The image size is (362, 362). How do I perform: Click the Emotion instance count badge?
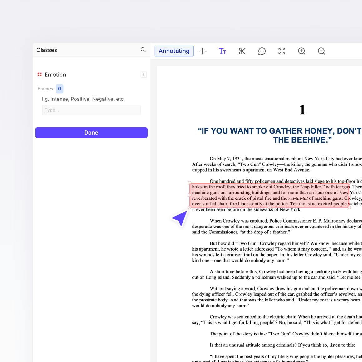143,75
